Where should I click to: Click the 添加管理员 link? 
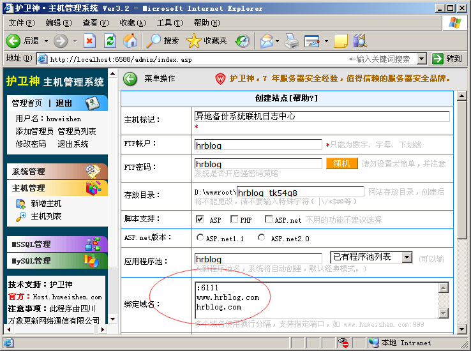(34, 131)
